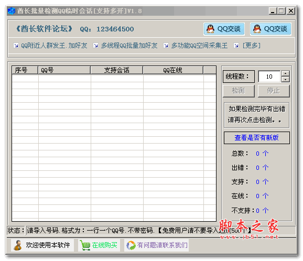Click the person icon beside 欢迎使用本软件

[x=18, y=245]
